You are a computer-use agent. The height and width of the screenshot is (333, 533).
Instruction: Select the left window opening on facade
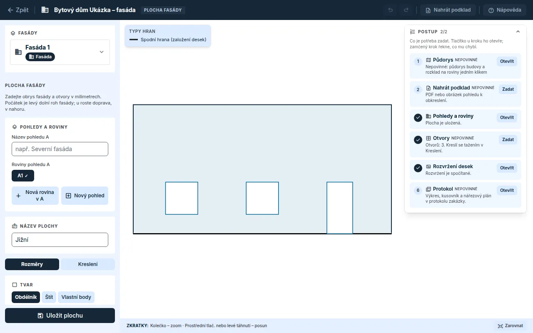point(182,198)
